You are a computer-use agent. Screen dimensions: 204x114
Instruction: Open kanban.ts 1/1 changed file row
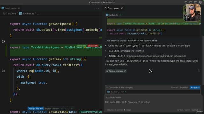click(x=153, y=92)
